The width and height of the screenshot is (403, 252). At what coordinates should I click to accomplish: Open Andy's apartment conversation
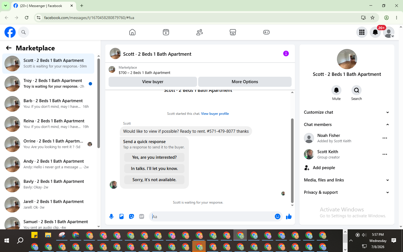(x=48, y=164)
